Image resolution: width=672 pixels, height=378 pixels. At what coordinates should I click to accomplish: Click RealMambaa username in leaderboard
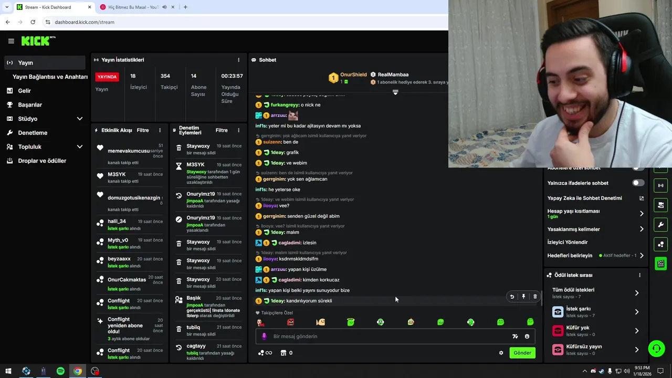393,75
